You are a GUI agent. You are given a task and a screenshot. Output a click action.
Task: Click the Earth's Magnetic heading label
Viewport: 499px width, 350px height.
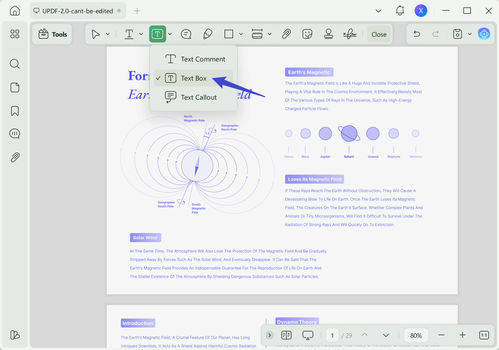coord(309,72)
